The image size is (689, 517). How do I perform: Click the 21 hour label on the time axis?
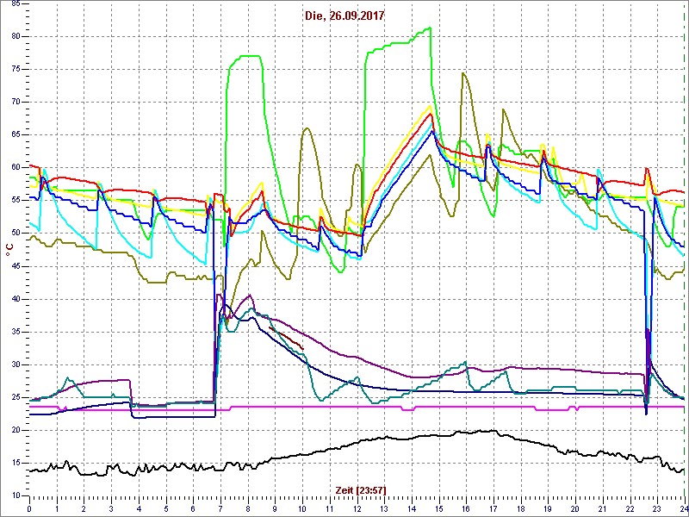[602, 509]
